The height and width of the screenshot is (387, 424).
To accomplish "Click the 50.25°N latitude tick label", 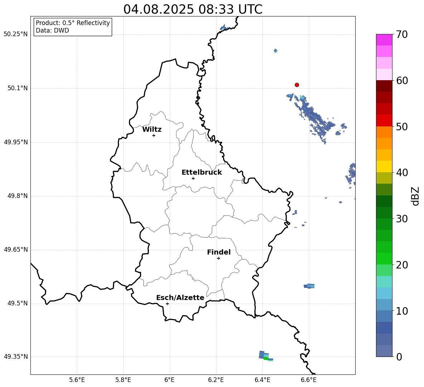I will (15, 34).
